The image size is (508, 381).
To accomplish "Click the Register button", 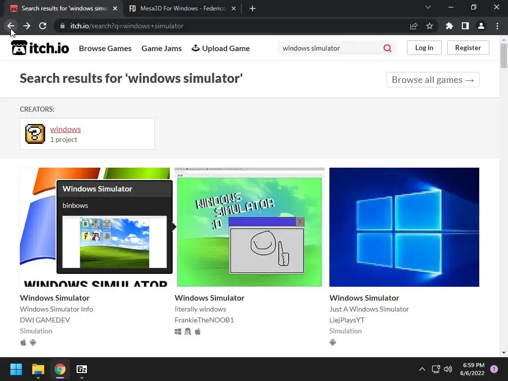I will click(468, 48).
